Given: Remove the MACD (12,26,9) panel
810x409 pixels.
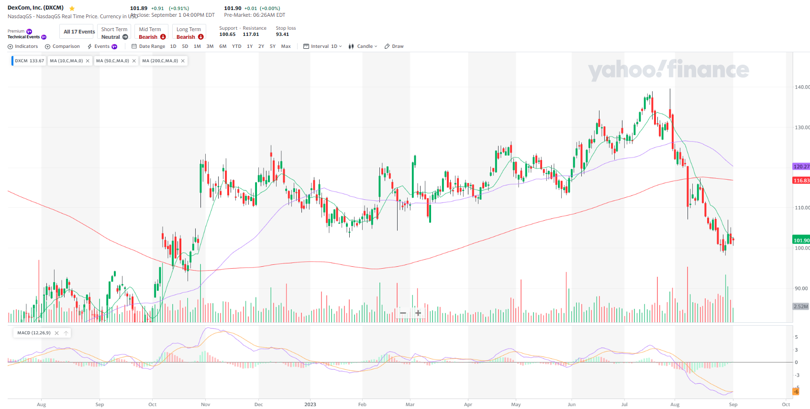Looking at the screenshot, I should pyautogui.click(x=56, y=333).
